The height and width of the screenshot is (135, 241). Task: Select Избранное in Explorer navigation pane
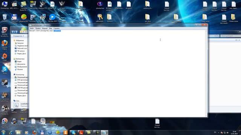(x=20, y=40)
